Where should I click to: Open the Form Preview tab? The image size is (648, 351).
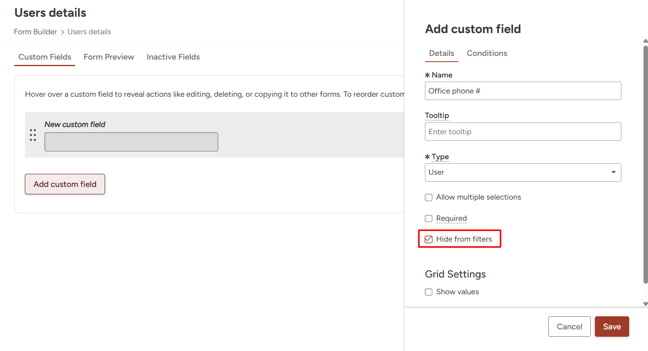point(109,57)
